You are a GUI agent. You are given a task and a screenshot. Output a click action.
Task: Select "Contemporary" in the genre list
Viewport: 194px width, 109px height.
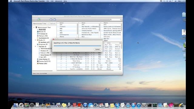(64, 35)
